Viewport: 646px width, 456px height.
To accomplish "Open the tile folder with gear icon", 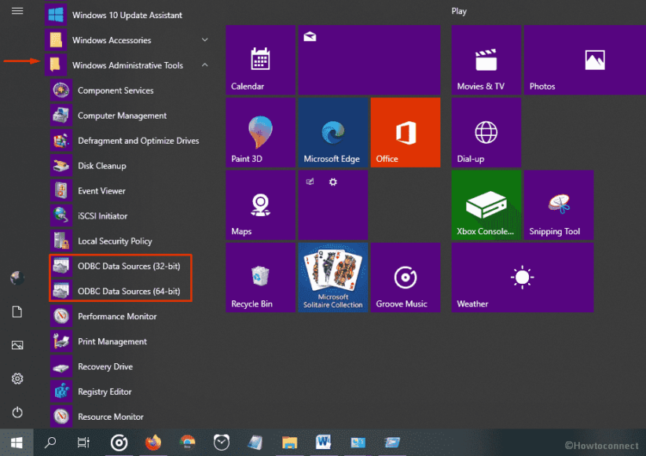I will (x=333, y=205).
